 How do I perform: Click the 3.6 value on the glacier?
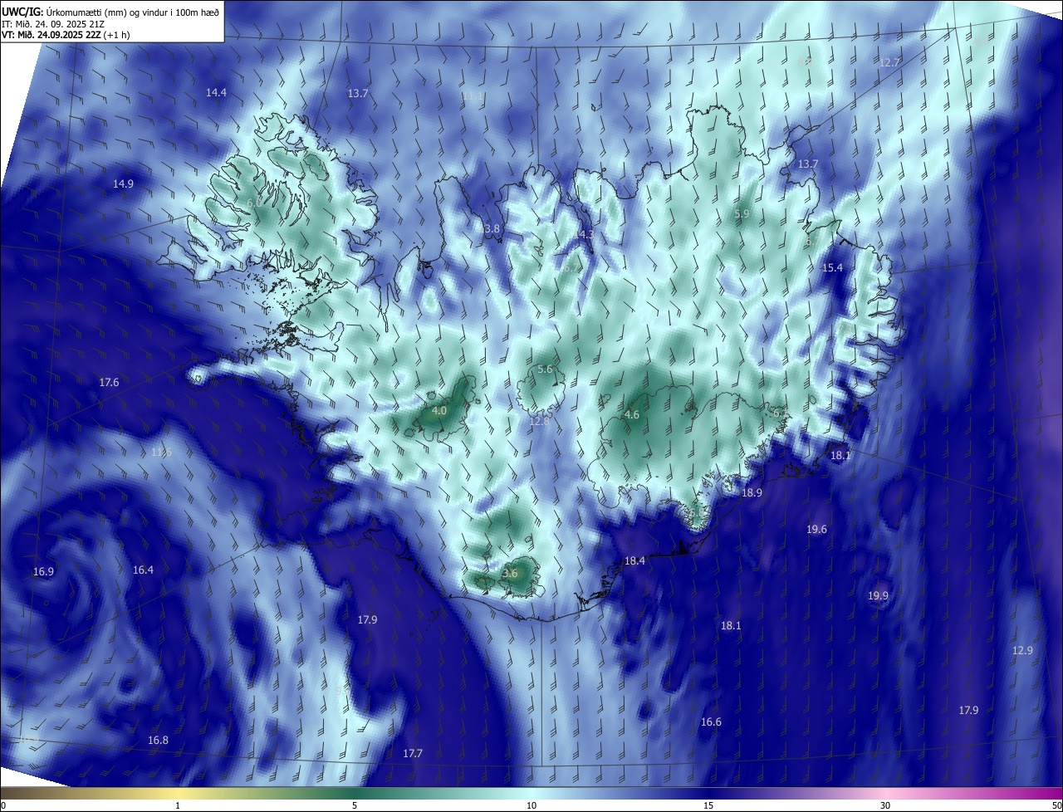tap(510, 574)
